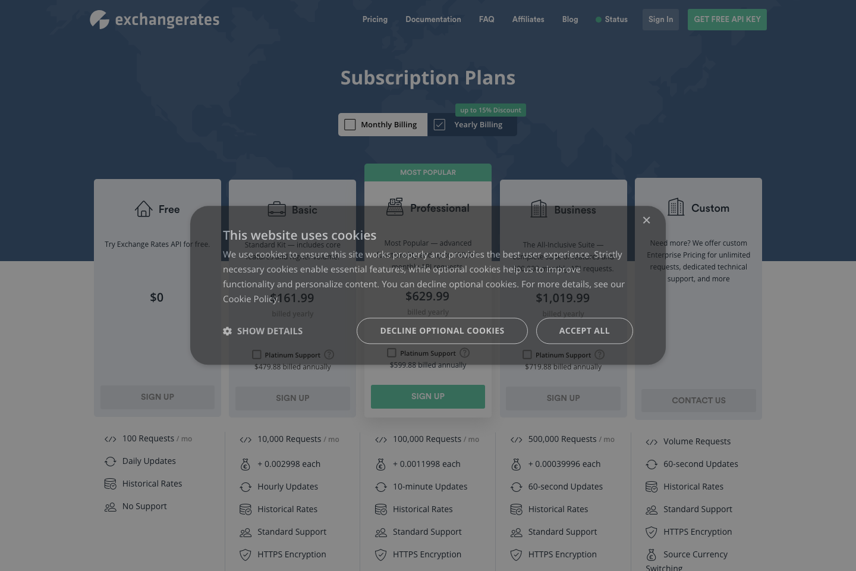Click the Professional plan typewriter icon

coord(394,208)
